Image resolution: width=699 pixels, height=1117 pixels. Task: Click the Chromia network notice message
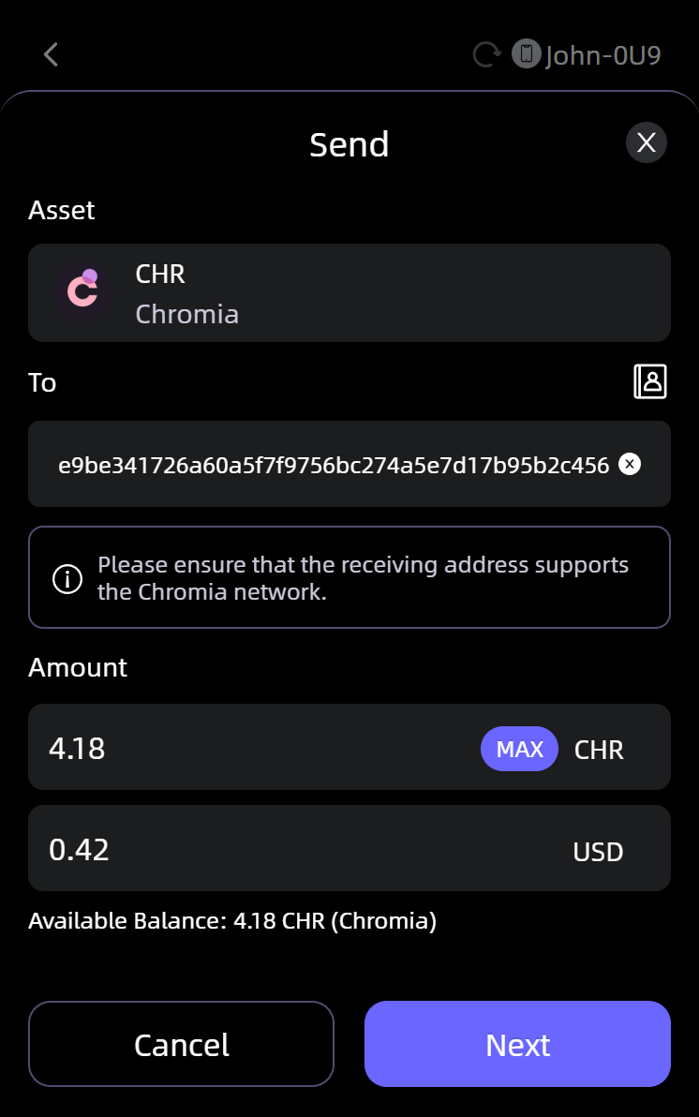[x=363, y=578]
